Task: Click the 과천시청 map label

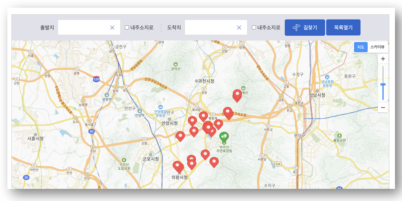Action: point(207,81)
